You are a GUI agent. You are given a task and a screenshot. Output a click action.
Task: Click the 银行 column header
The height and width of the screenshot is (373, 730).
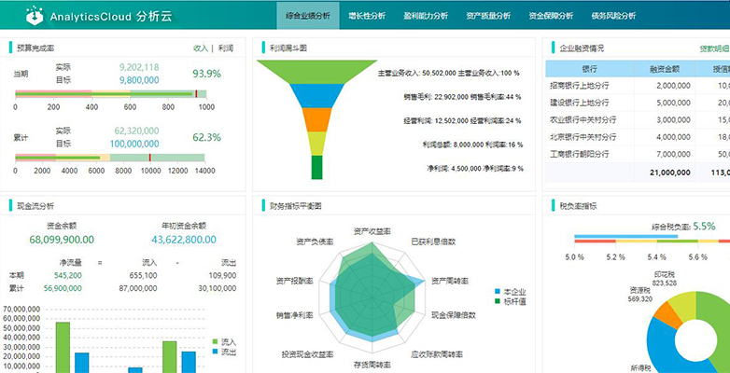[x=589, y=69]
